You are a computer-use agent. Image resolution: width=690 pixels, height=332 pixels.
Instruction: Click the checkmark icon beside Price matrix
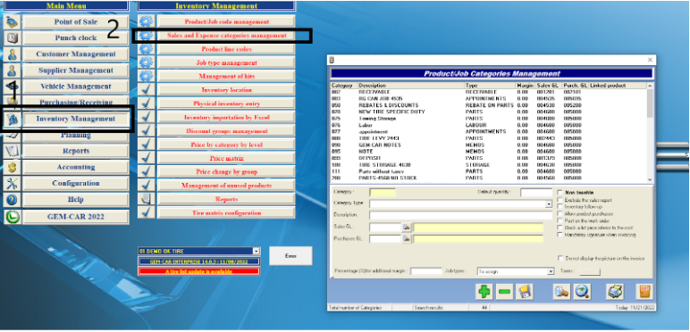[146, 158]
